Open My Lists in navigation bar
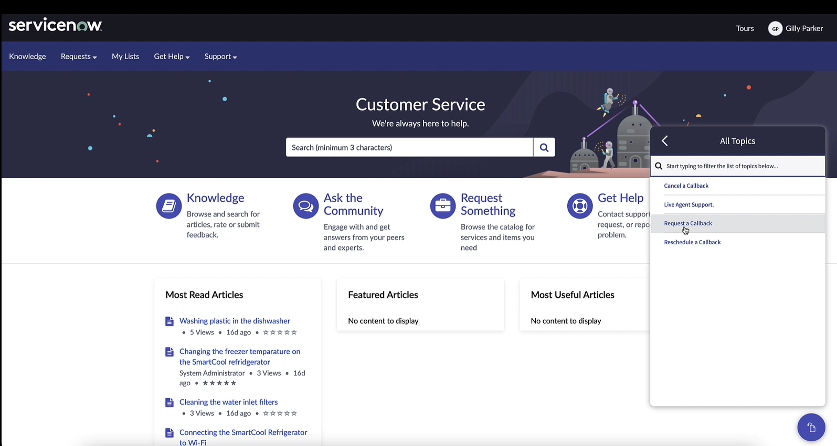837x446 pixels. pos(125,56)
